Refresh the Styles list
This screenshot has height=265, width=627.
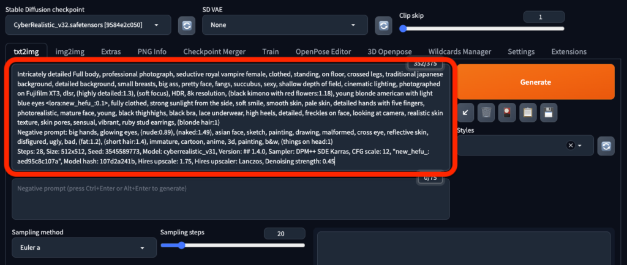coord(606,146)
